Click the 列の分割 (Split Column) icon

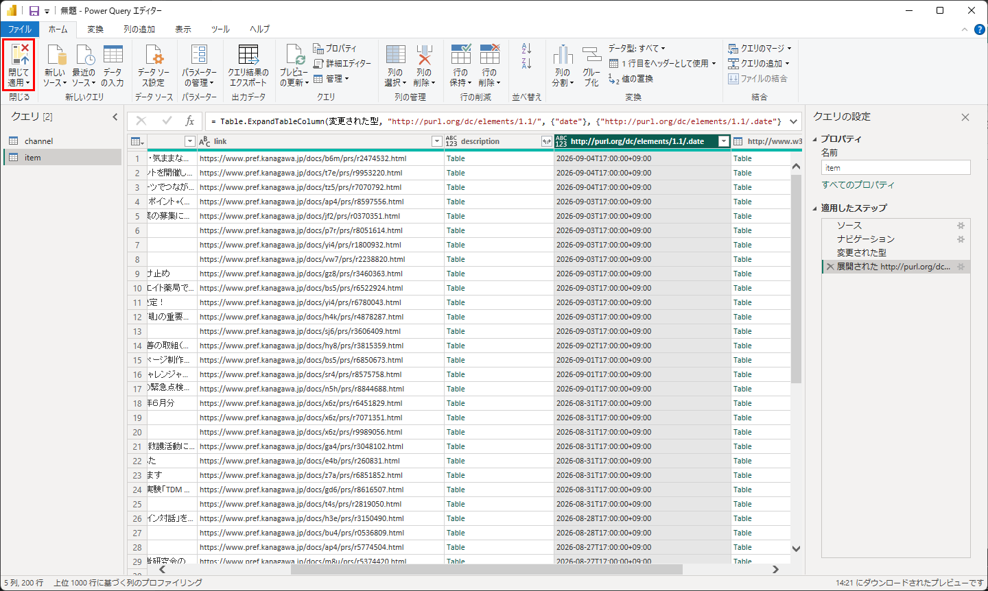tap(563, 55)
